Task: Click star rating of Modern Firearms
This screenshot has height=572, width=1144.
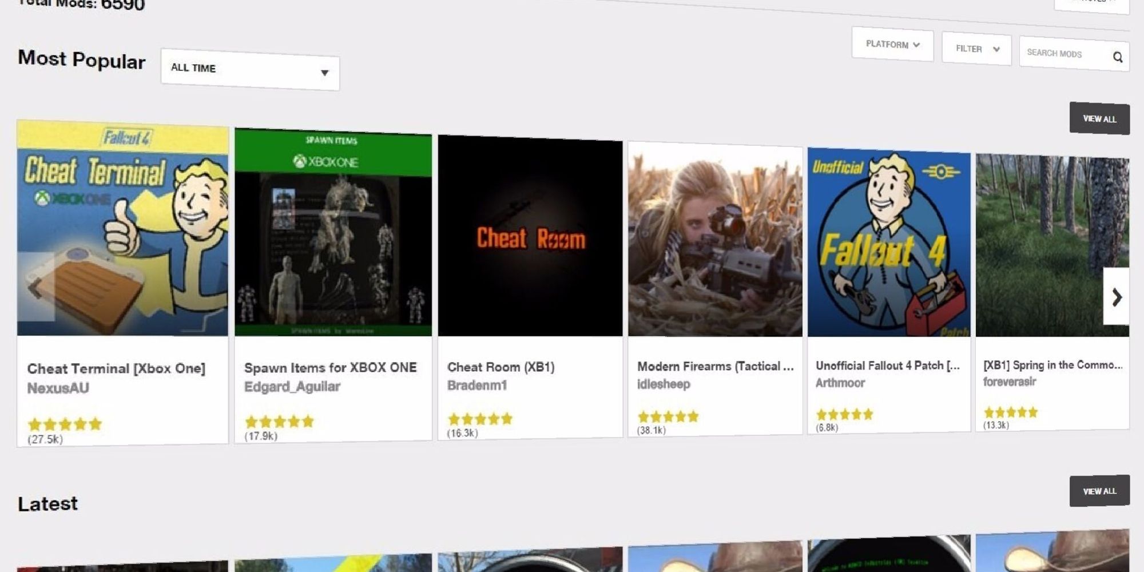Action: coord(668,416)
